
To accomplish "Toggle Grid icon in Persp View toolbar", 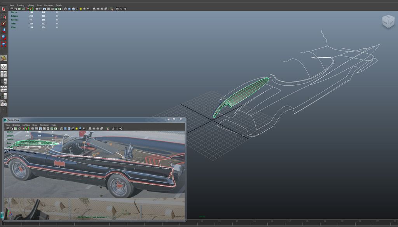I will pos(33,128).
